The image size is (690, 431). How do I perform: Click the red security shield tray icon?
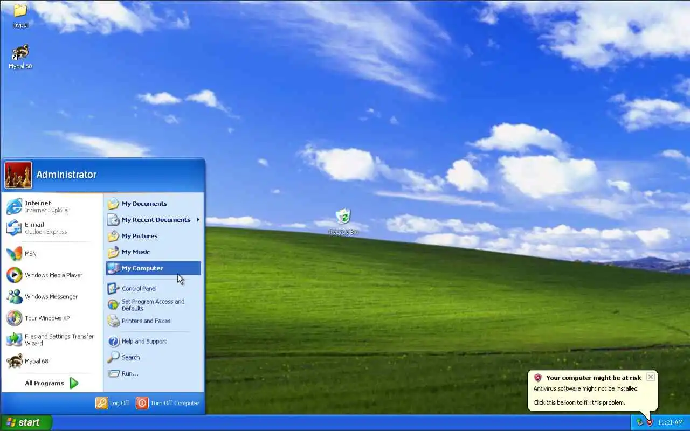click(650, 422)
